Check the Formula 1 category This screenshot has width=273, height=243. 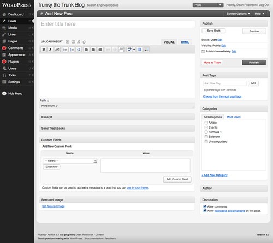coord(206,132)
